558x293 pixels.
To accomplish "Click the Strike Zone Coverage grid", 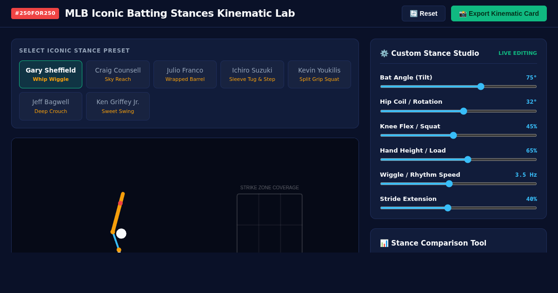I will 270,223.
